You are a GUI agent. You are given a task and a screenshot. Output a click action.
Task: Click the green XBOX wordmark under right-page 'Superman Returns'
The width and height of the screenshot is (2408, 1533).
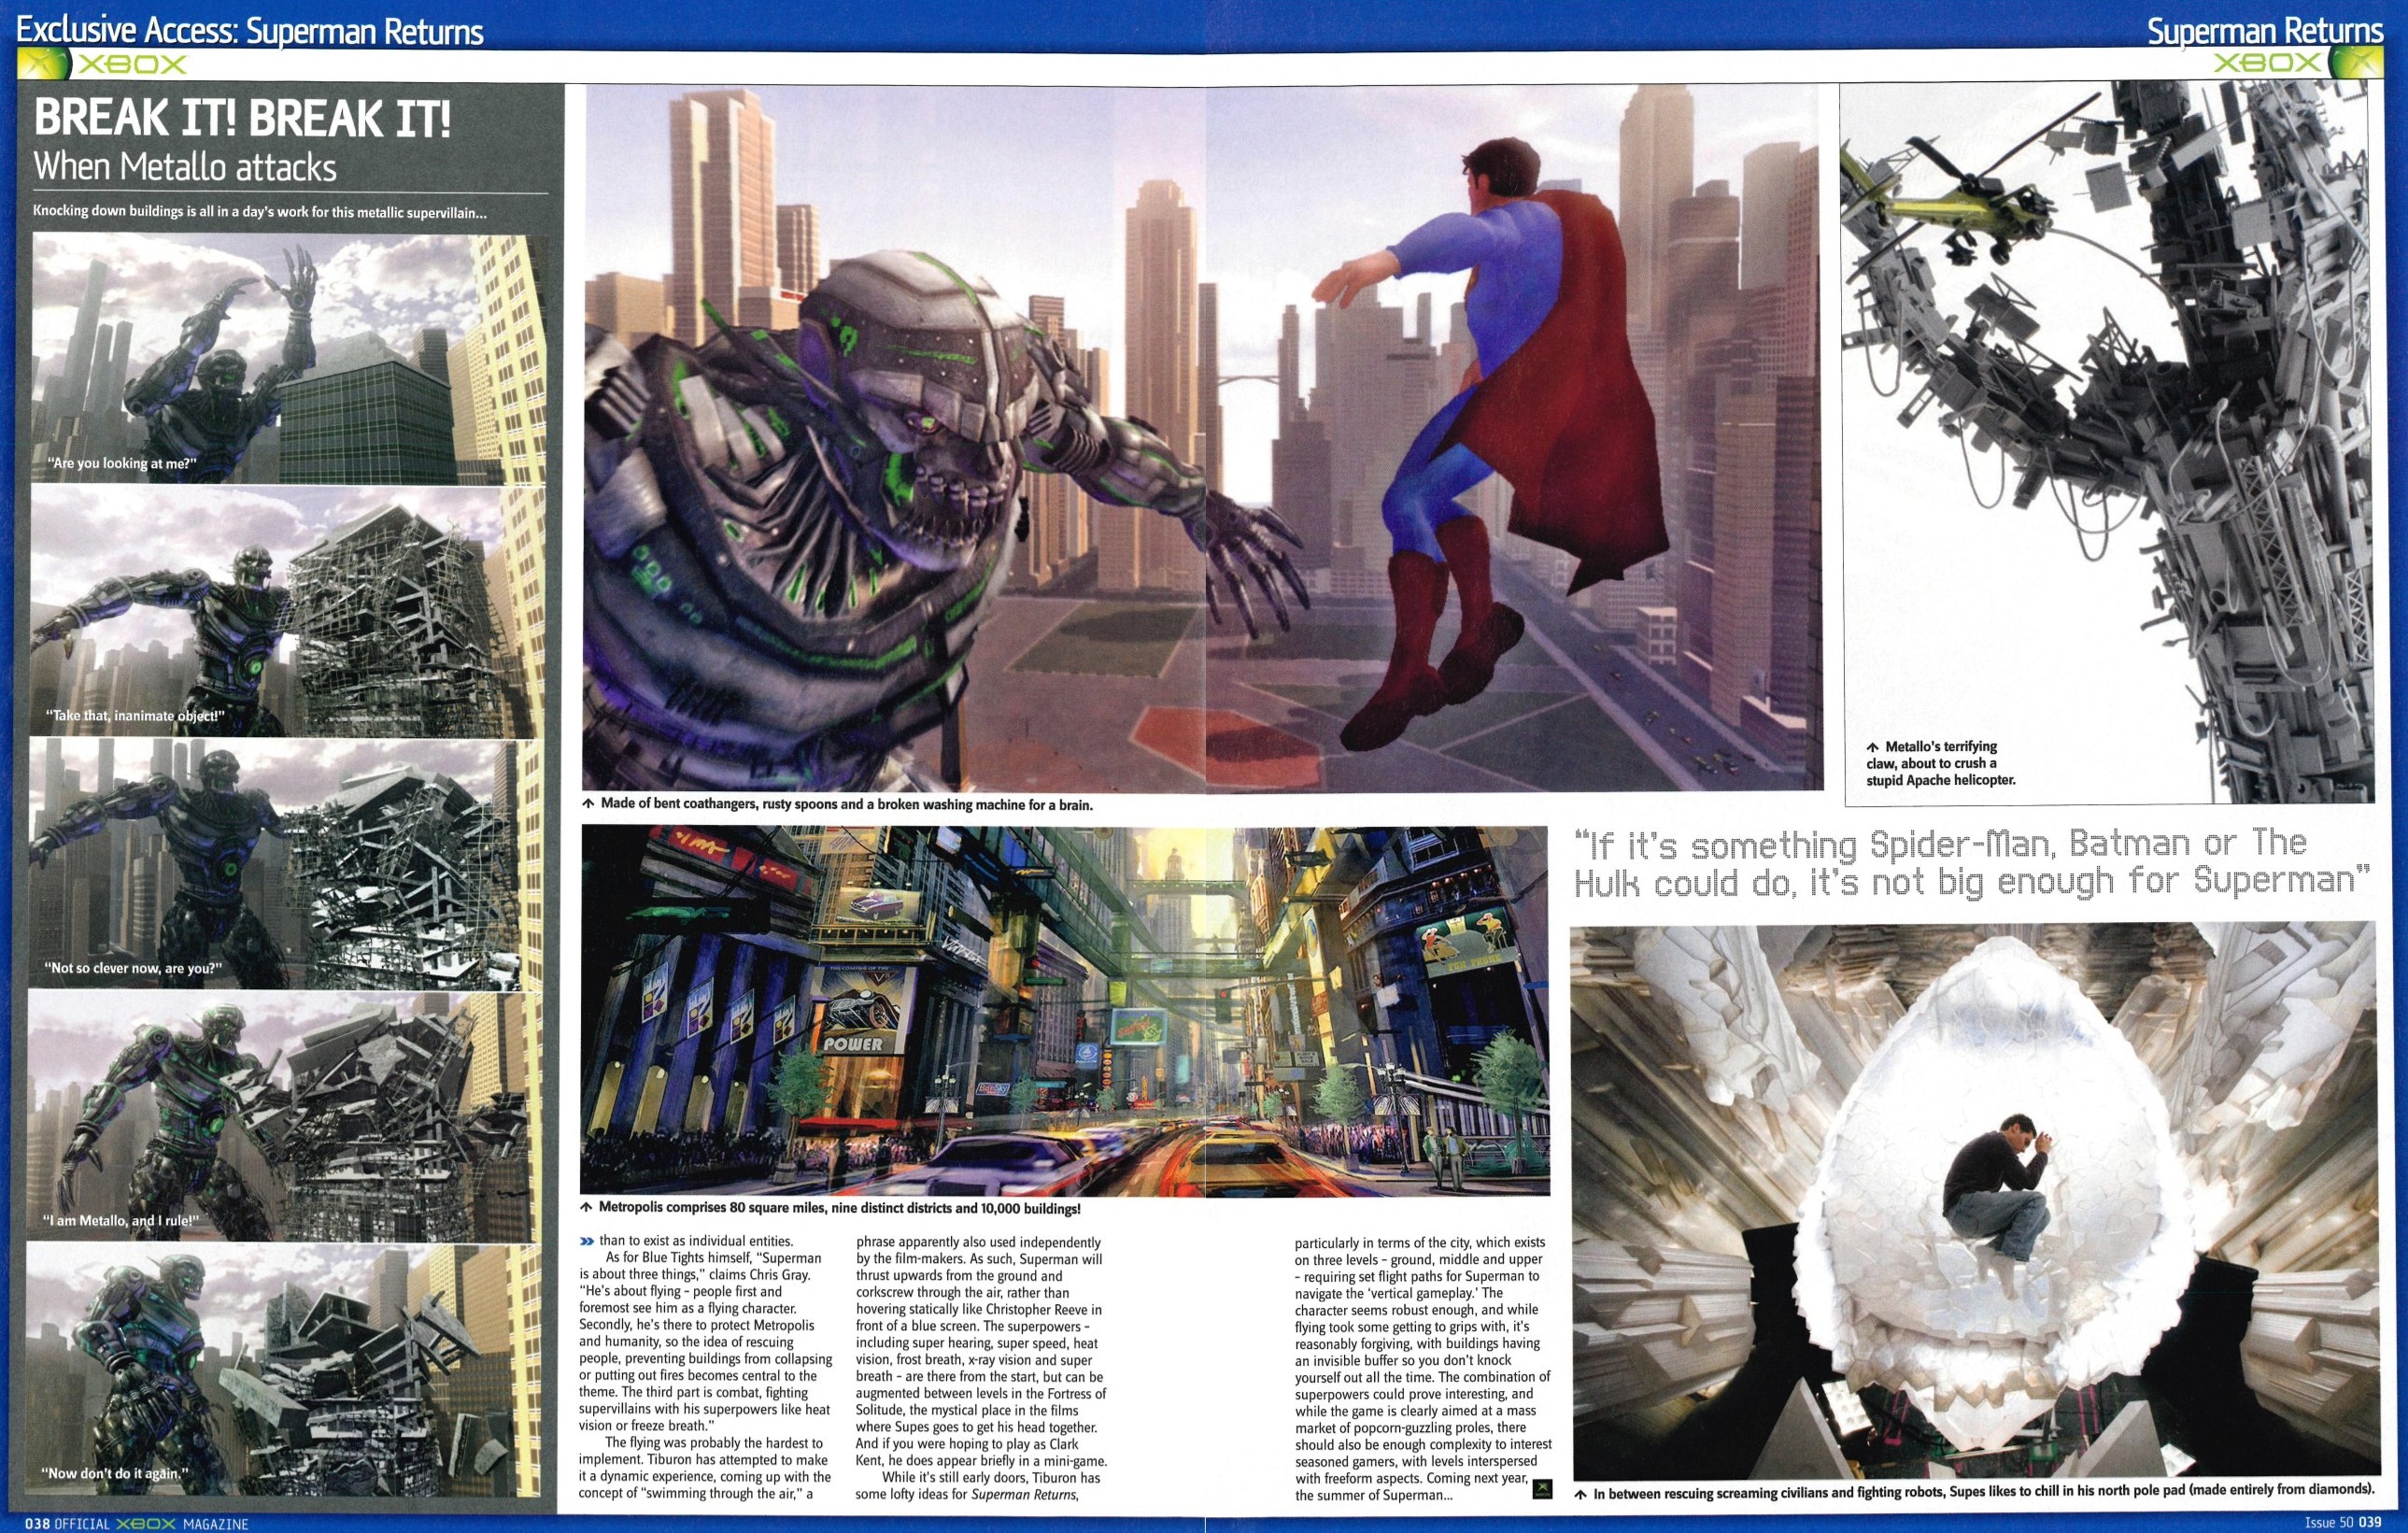pos(2267,64)
